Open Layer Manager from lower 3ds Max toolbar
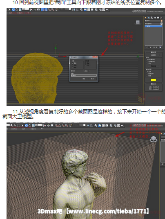This screenshot has width=165, height=219. click(x=96, y=125)
